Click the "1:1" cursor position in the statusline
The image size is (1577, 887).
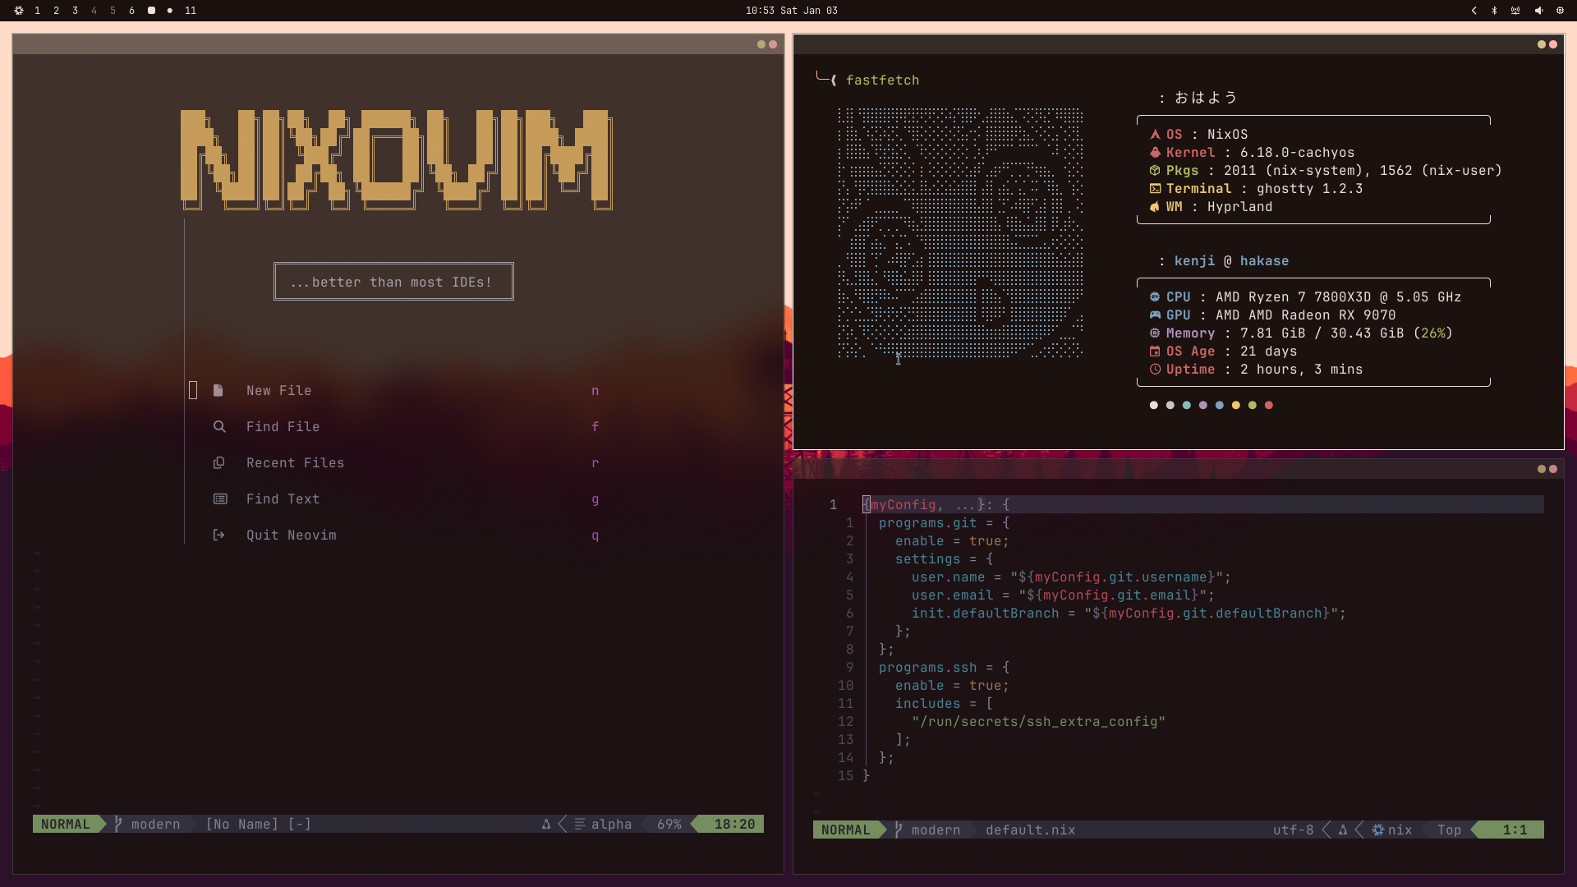tap(1515, 830)
